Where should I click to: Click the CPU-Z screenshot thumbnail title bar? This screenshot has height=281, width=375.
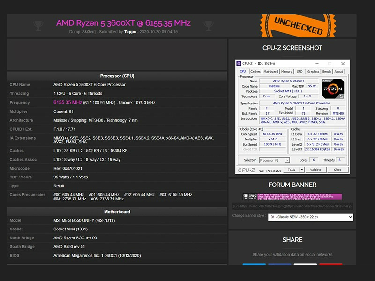(x=292, y=64)
